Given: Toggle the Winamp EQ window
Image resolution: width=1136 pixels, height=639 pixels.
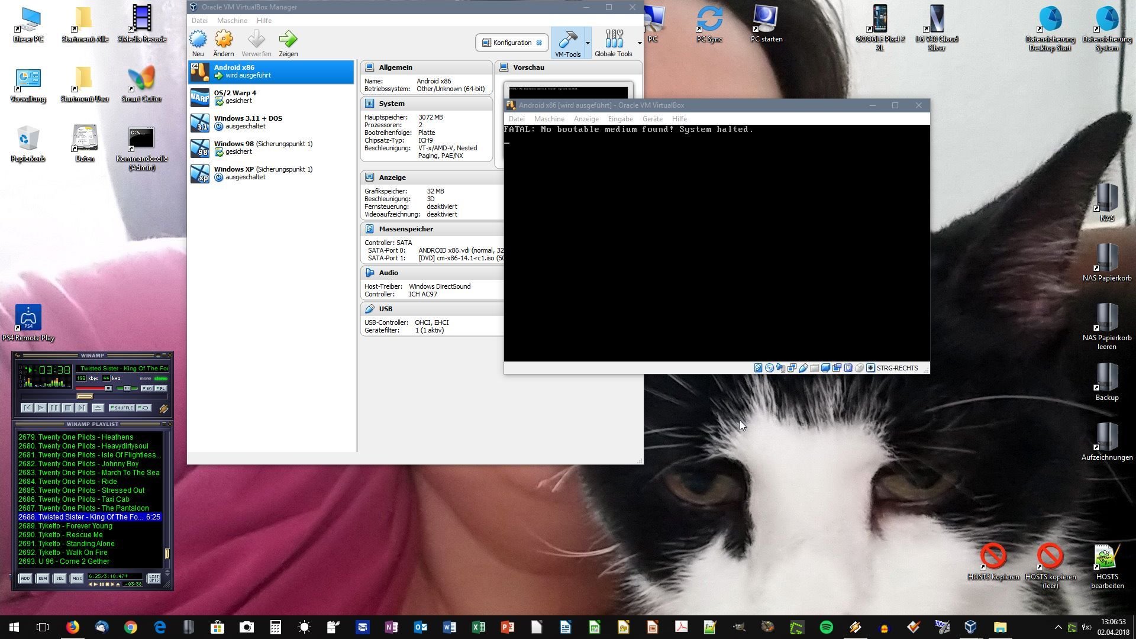Looking at the screenshot, I should tap(147, 388).
